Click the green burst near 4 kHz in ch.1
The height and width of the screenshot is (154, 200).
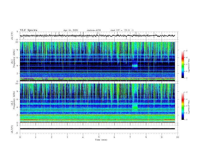(x=135, y=66)
